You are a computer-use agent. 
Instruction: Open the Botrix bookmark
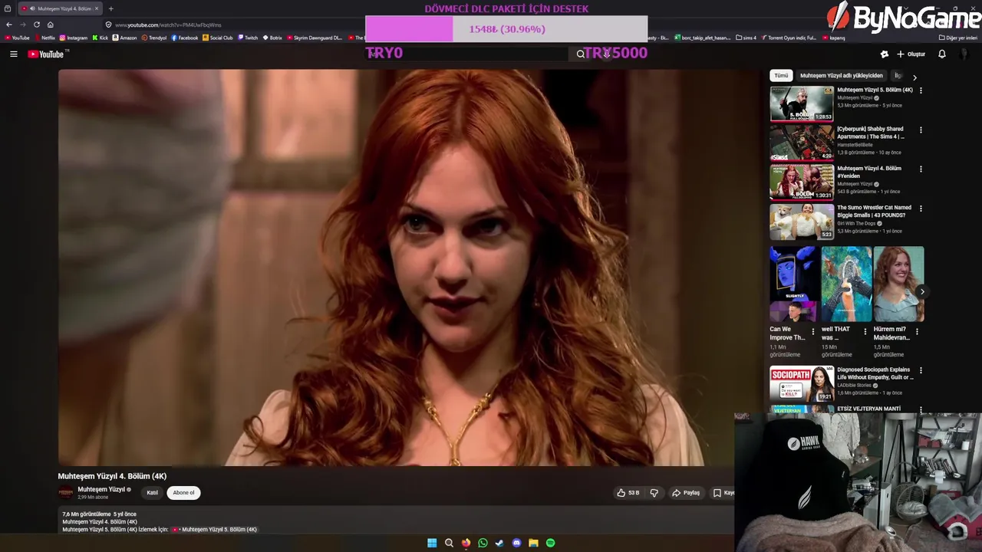pyautogui.click(x=272, y=38)
